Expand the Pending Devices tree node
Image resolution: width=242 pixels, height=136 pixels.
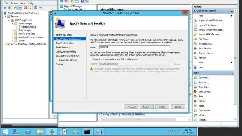click(x=12, y=34)
